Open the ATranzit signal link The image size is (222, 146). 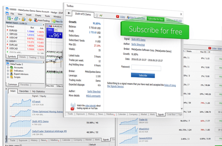(36, 101)
